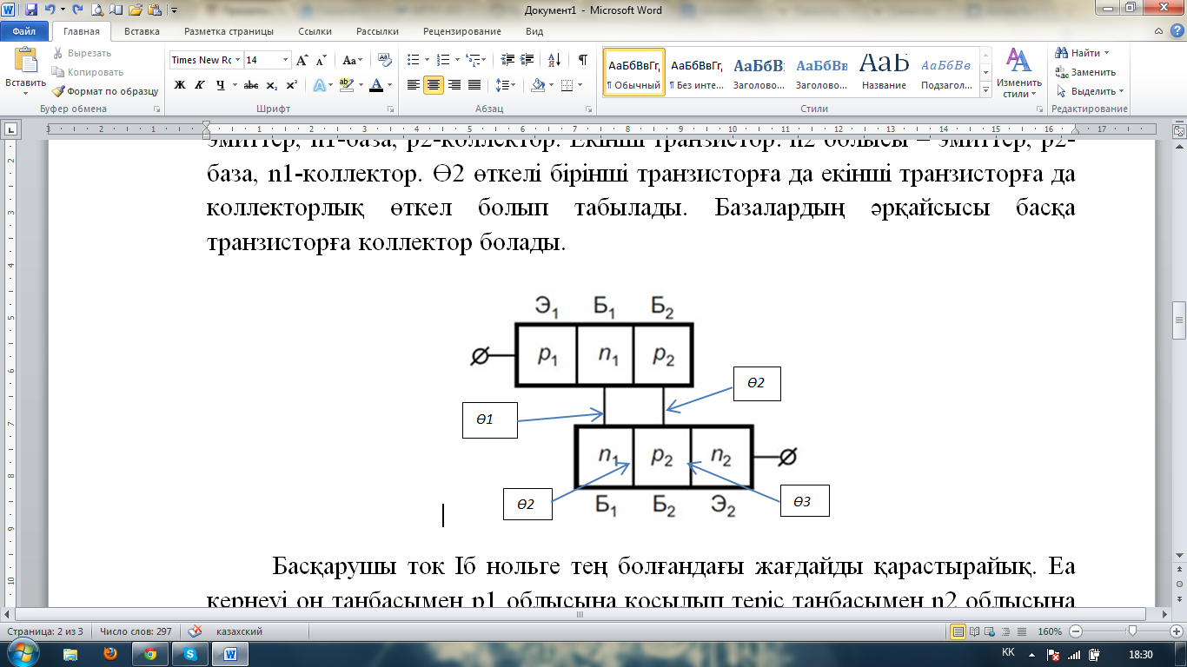
Task: Open Firefox from the taskbar
Action: click(x=110, y=653)
